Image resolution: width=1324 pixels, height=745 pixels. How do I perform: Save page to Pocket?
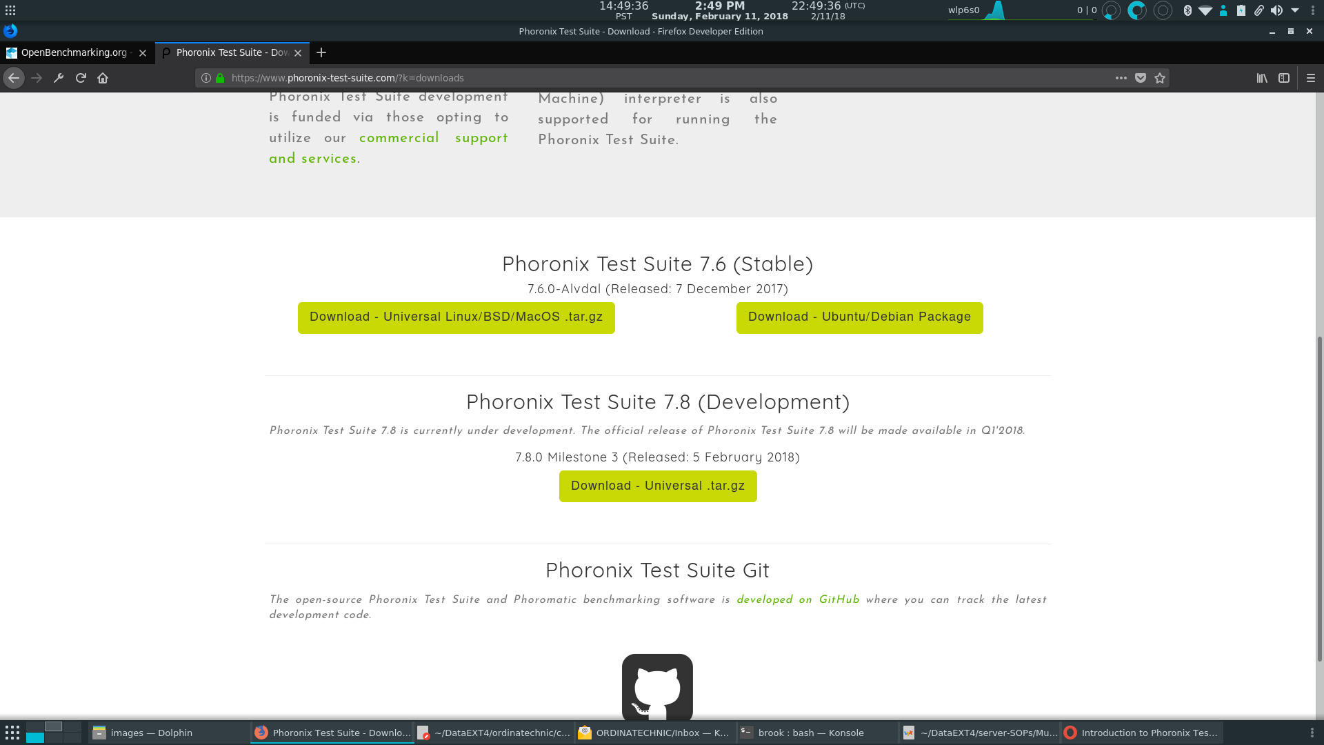pos(1141,78)
